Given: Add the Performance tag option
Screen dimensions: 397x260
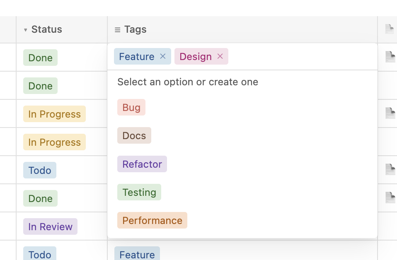Looking at the screenshot, I should pyautogui.click(x=152, y=220).
